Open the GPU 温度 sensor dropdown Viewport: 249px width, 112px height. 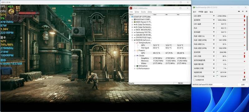point(214,24)
